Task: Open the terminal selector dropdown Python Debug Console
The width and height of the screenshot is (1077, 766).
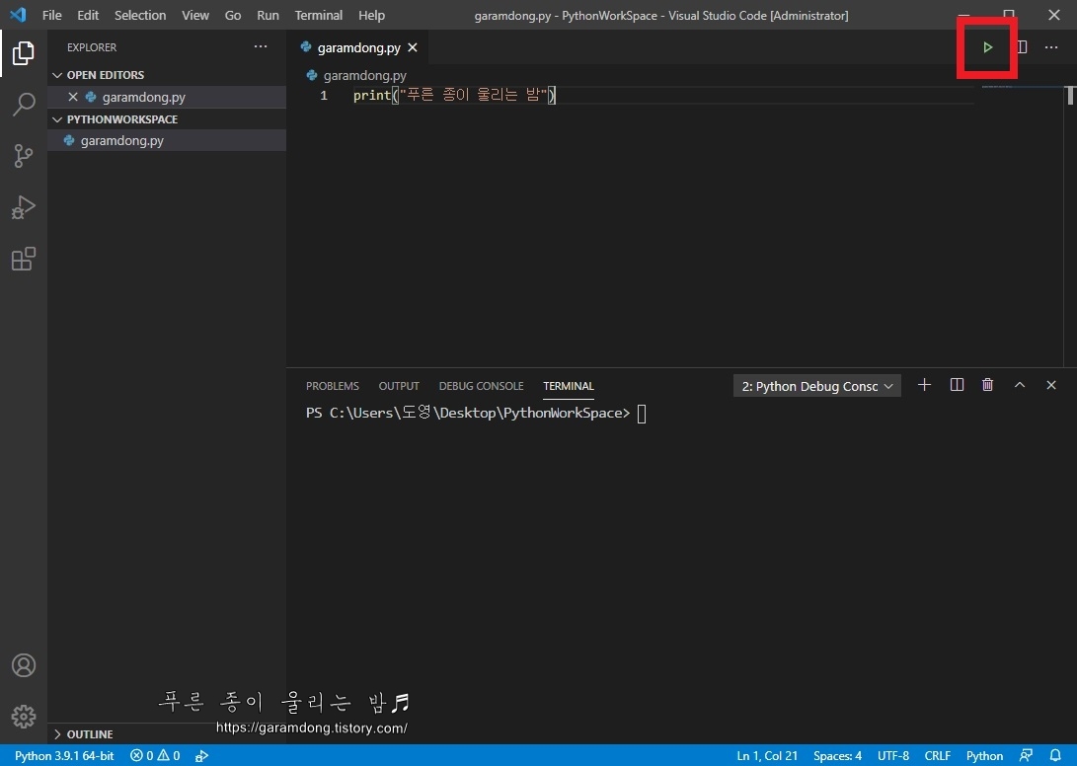Action: 817,386
